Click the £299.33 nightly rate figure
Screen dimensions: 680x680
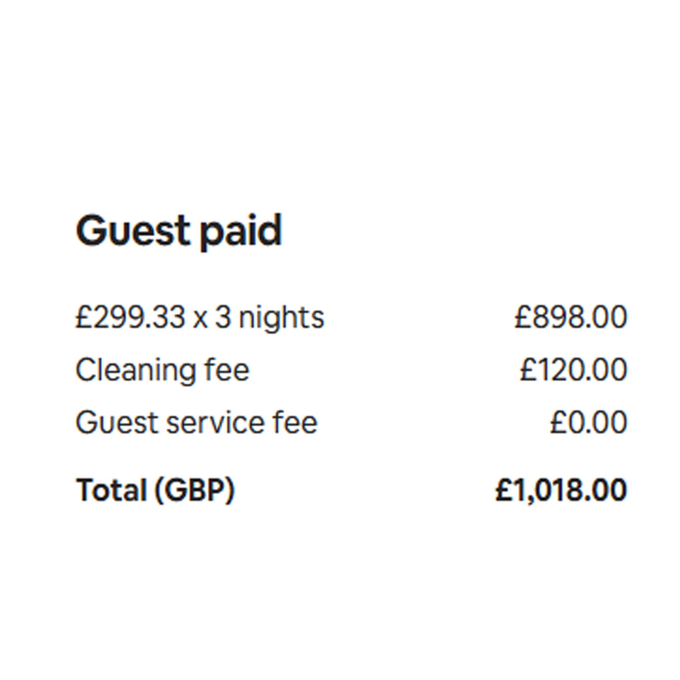pos(130,317)
